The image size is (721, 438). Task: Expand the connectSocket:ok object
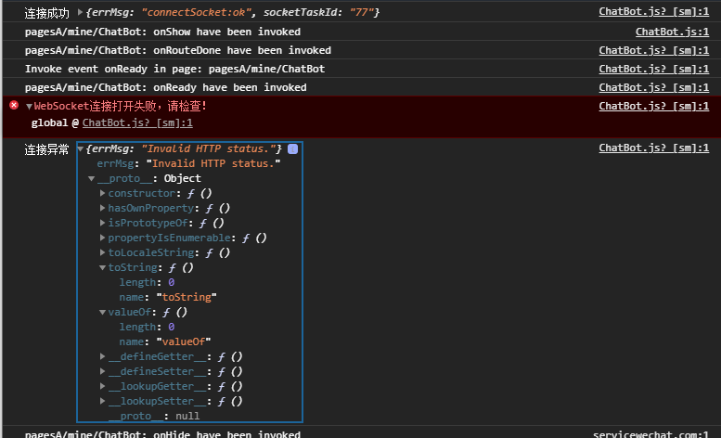tap(80, 12)
